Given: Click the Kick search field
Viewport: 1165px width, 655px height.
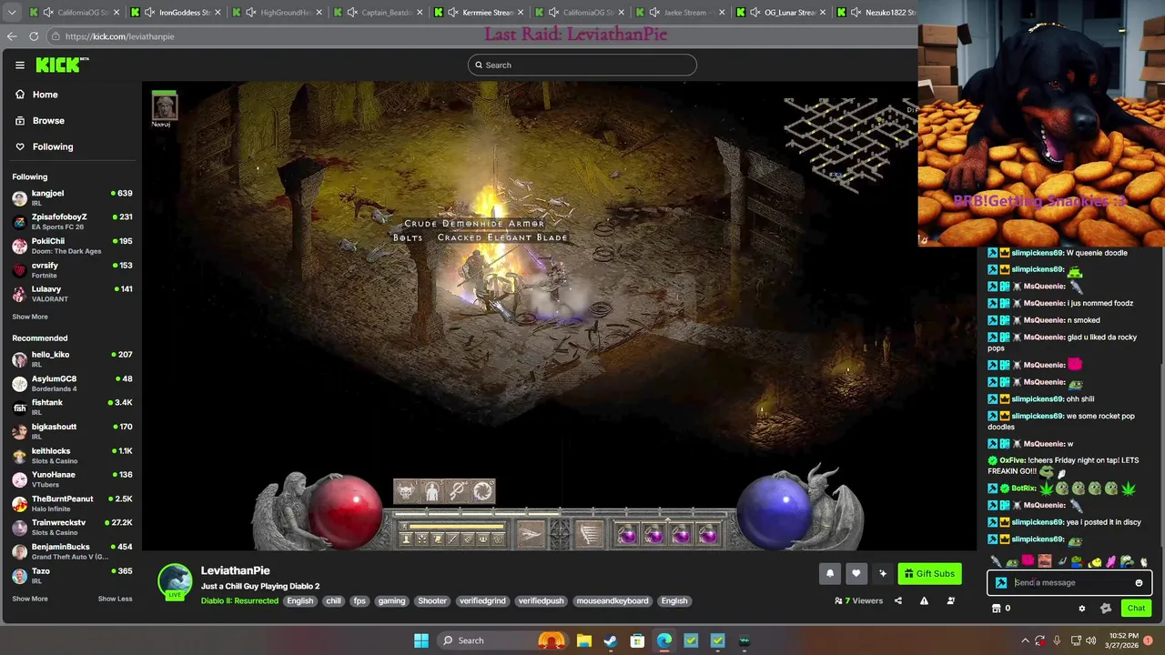Looking at the screenshot, I should tap(582, 65).
